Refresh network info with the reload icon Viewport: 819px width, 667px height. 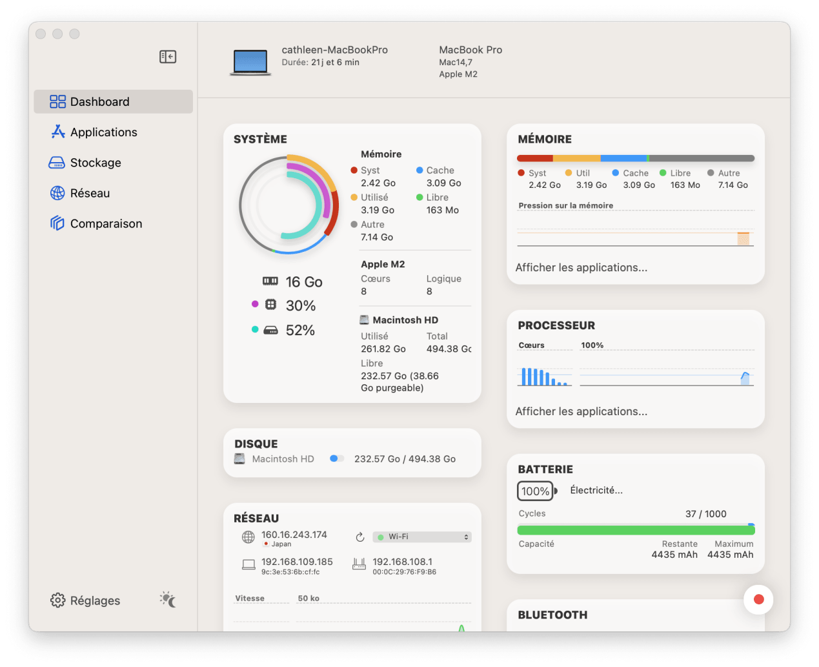pos(360,537)
